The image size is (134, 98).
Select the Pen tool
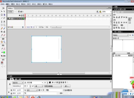[2, 21]
